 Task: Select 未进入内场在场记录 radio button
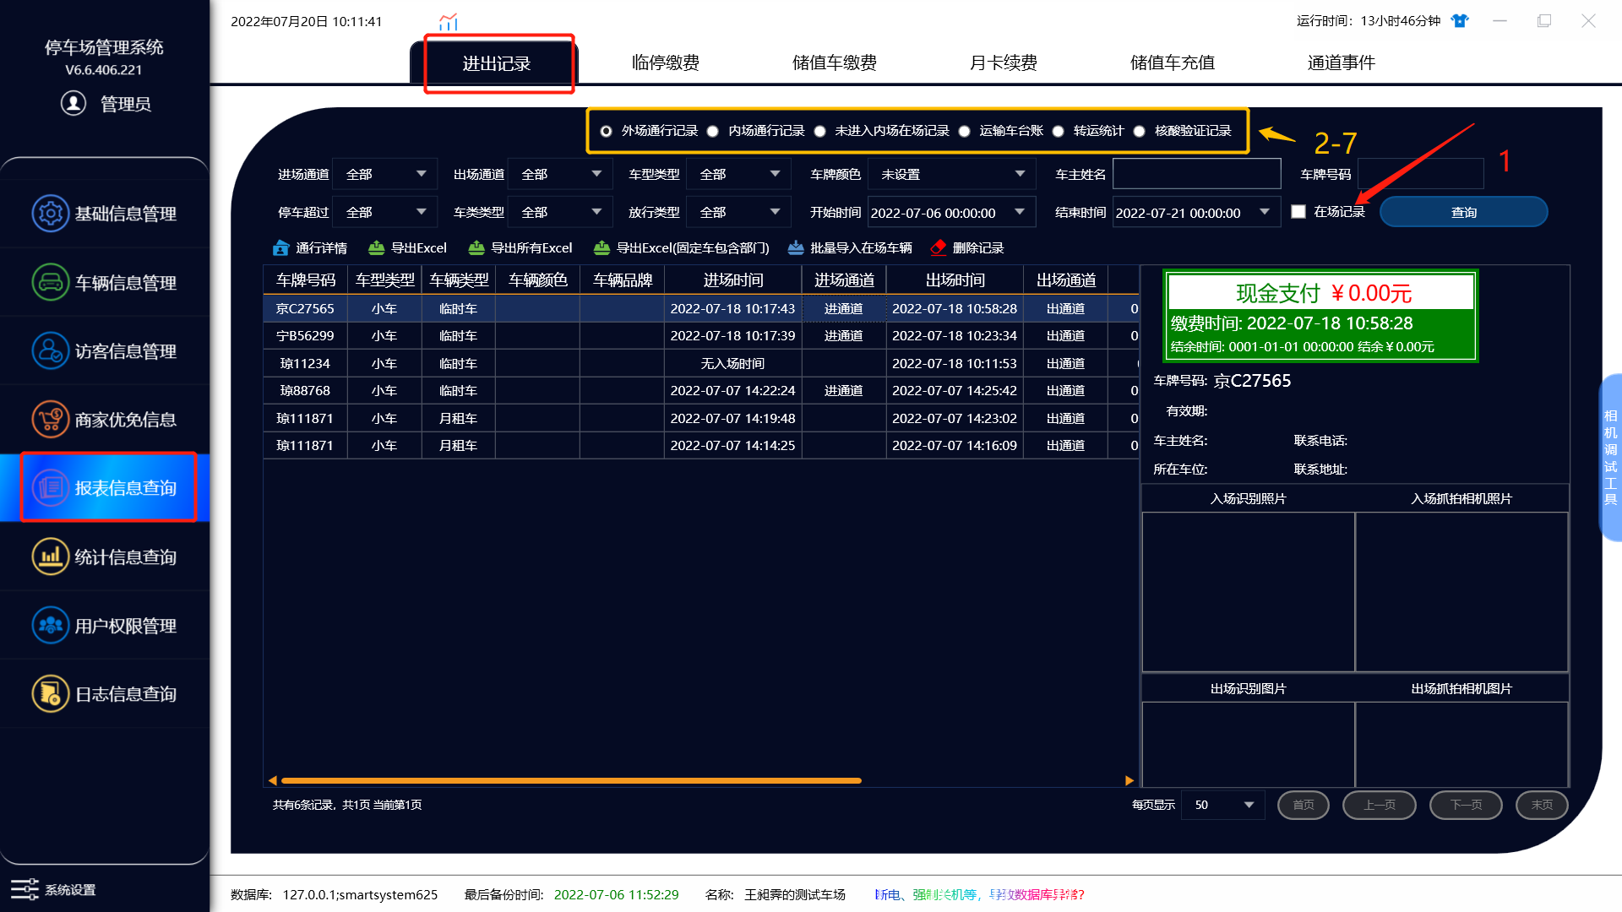819,131
